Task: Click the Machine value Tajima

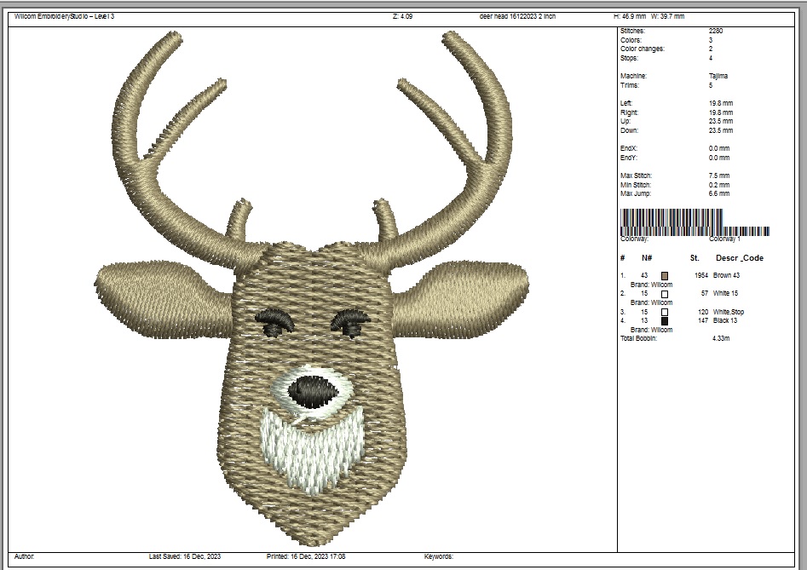Action: click(718, 76)
